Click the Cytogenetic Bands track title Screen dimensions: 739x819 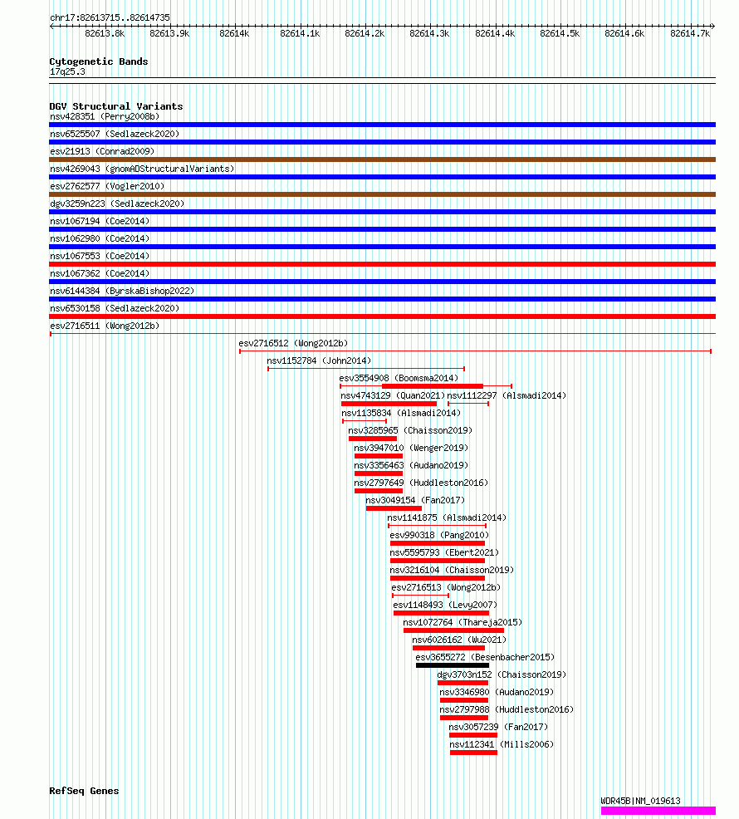pyautogui.click(x=99, y=61)
